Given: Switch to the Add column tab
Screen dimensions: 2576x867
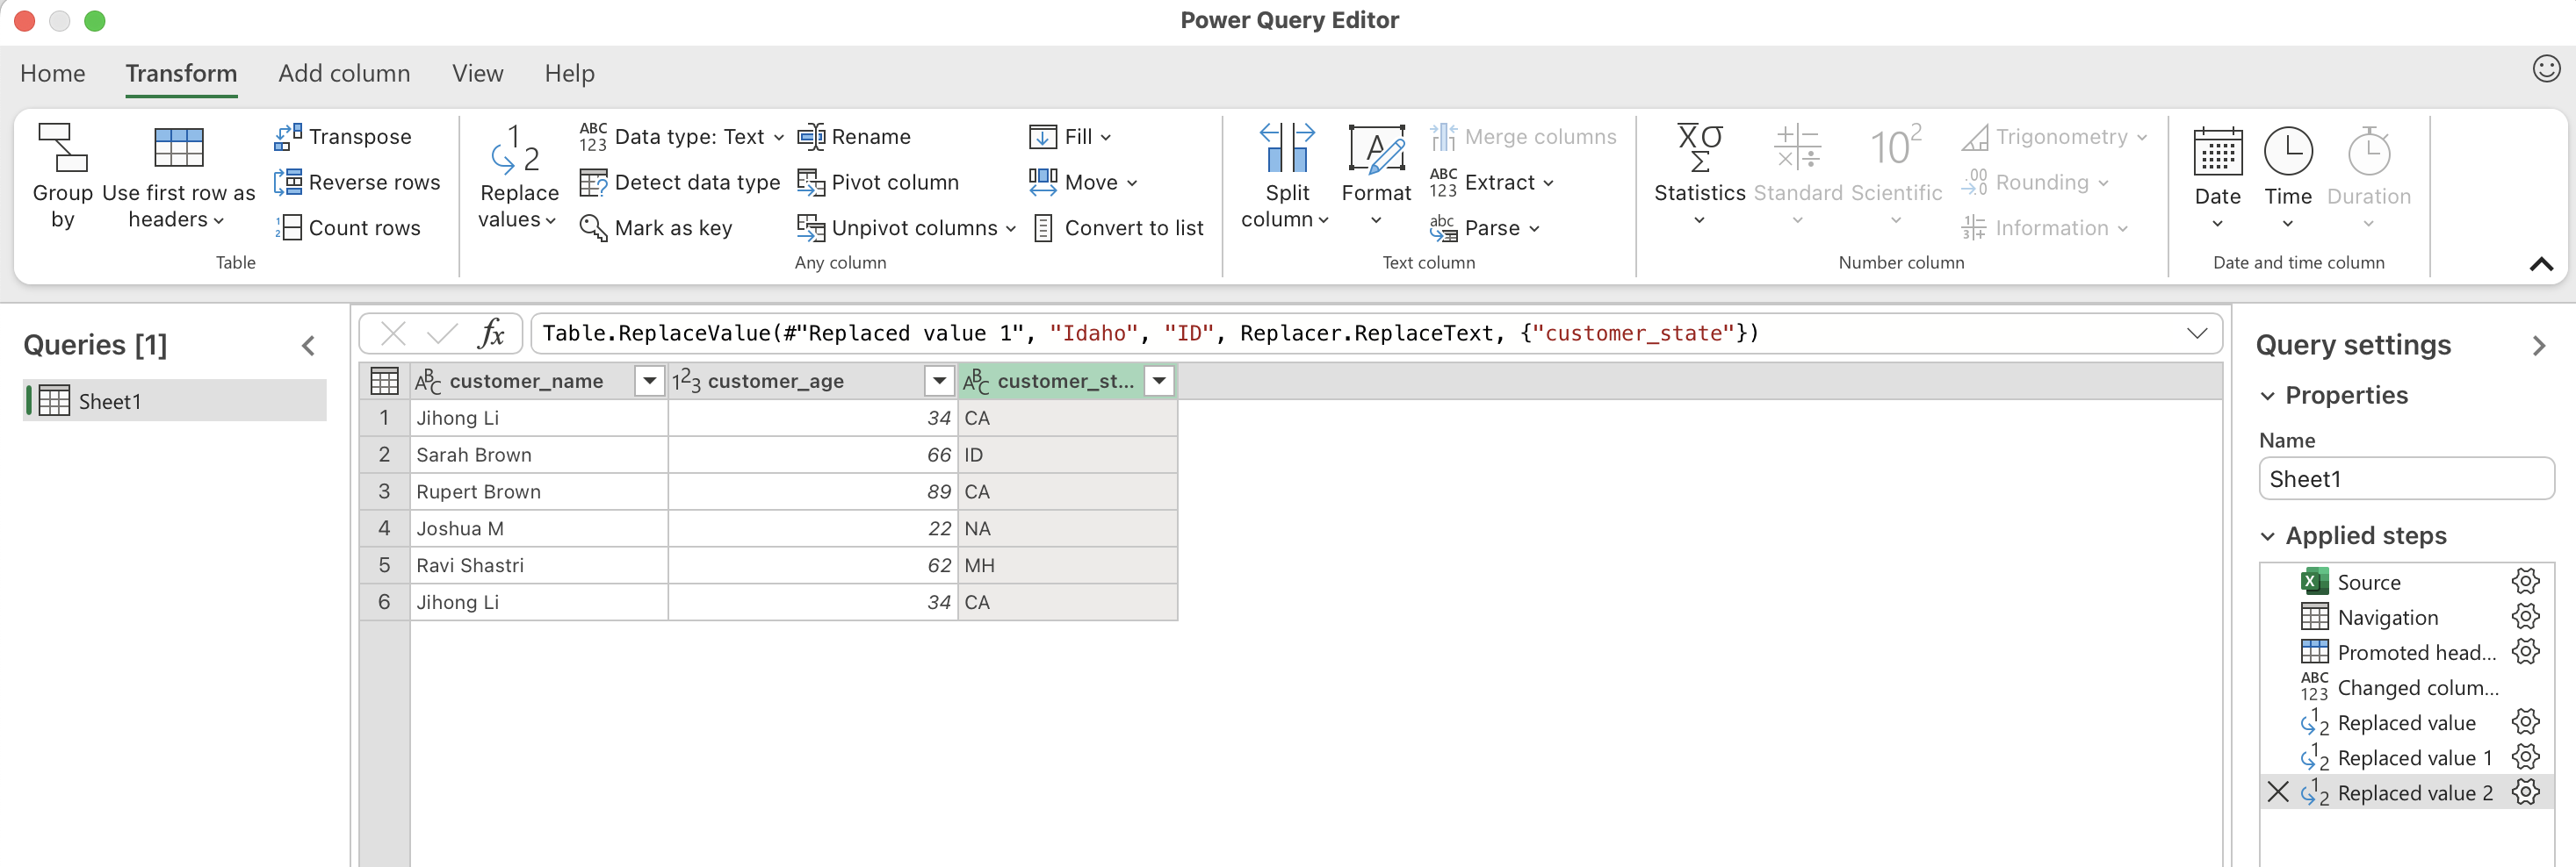Looking at the screenshot, I should pos(344,74).
